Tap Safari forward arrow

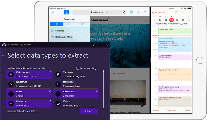[60, 12]
